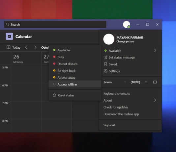Click the MAYANK PARMAR name text
The image size is (176, 152).
130,38
